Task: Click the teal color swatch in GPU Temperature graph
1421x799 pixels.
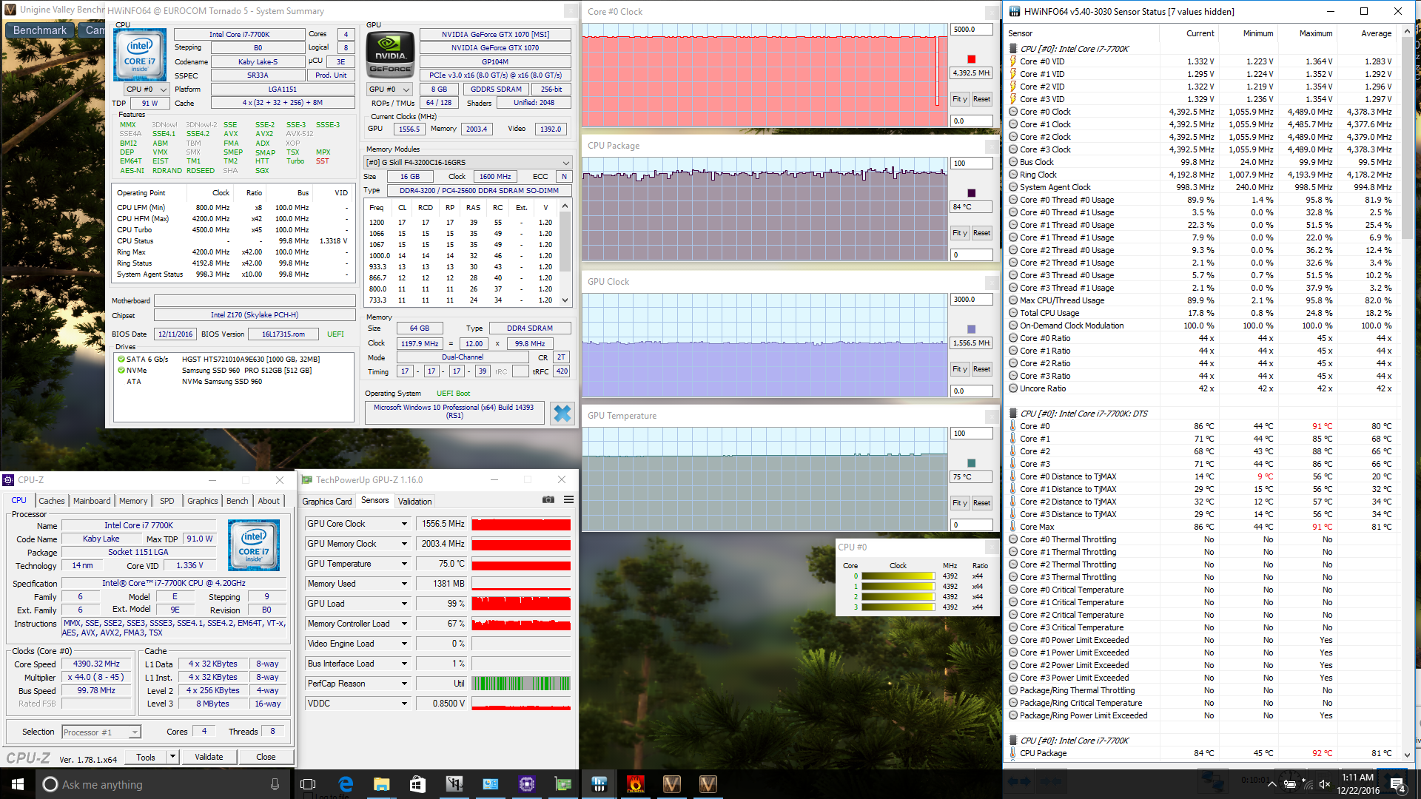Action: pyautogui.click(x=971, y=463)
